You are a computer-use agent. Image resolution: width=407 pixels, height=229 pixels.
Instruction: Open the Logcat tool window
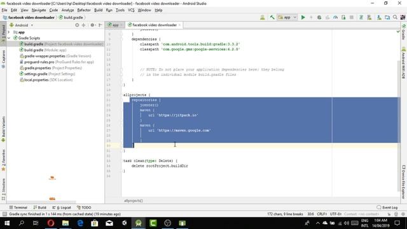(x=62, y=207)
